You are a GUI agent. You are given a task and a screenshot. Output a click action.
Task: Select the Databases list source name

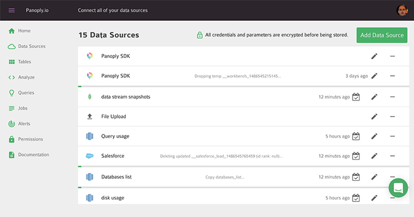[117, 177]
